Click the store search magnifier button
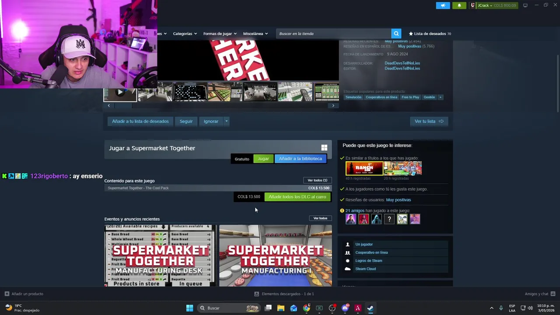 tap(396, 34)
